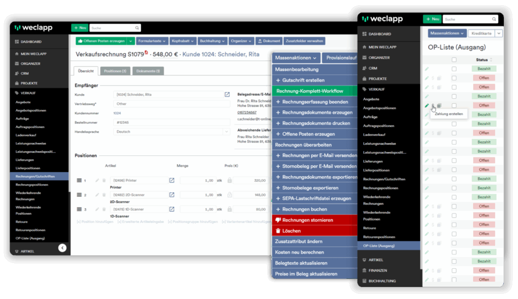Open the Kunde record link icon
Viewport: 518px width, 299px height.
click(227, 95)
